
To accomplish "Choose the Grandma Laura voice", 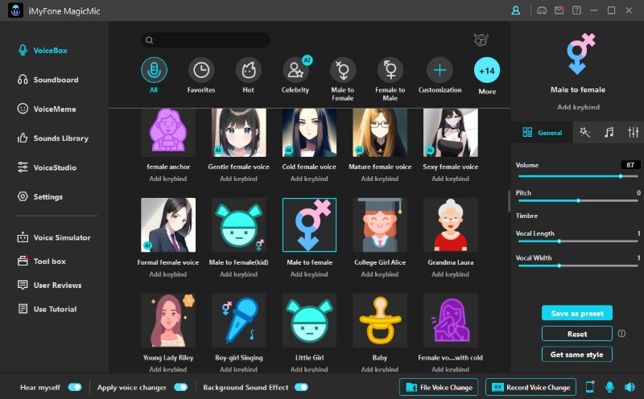I will [x=451, y=225].
